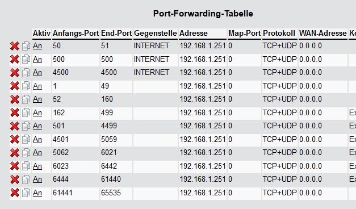Click the Protokoll column header
The image size is (356, 209).
[279, 34]
